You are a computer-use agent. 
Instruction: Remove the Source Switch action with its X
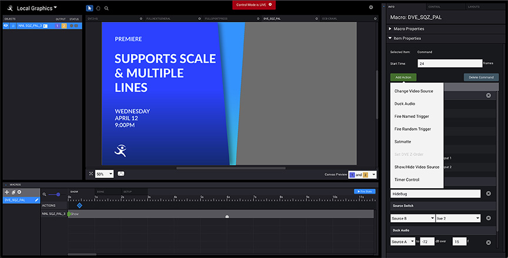point(488,218)
